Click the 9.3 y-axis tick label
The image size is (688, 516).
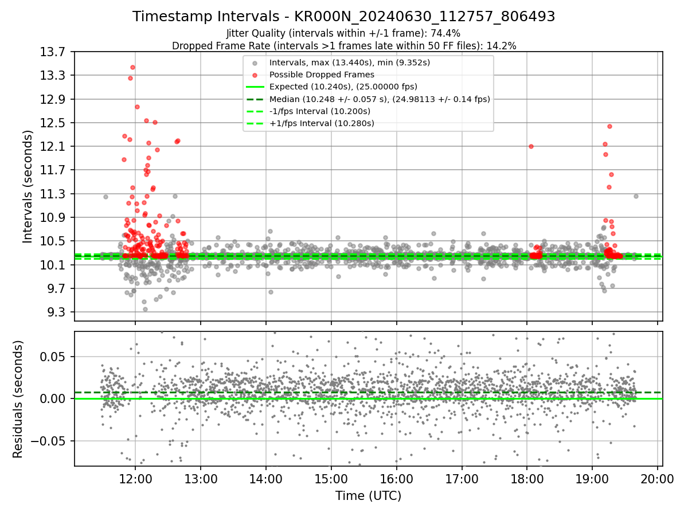click(57, 312)
